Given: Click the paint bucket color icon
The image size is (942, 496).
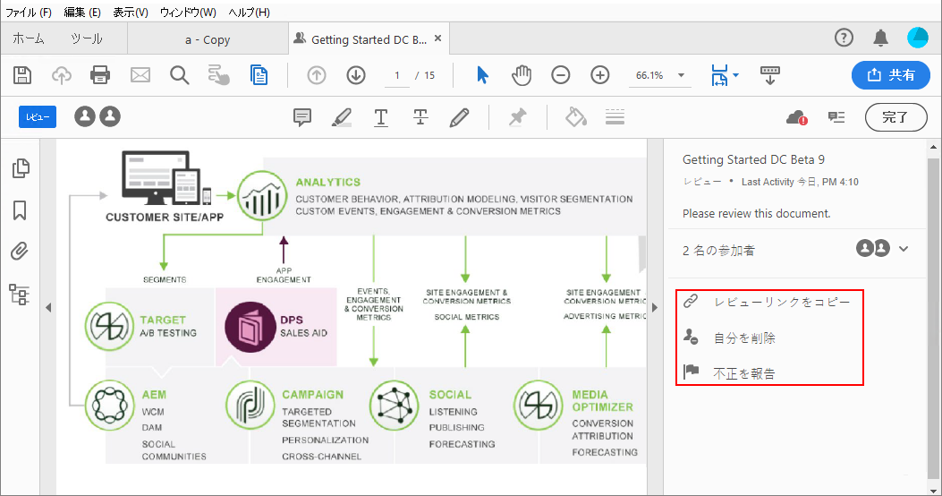Looking at the screenshot, I should coord(575,116).
